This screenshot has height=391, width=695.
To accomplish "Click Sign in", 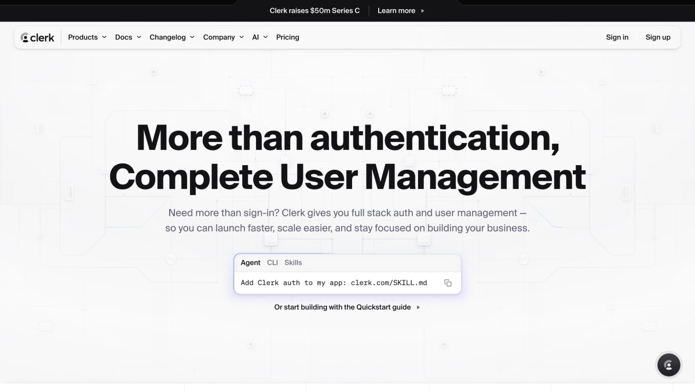I will [617, 37].
